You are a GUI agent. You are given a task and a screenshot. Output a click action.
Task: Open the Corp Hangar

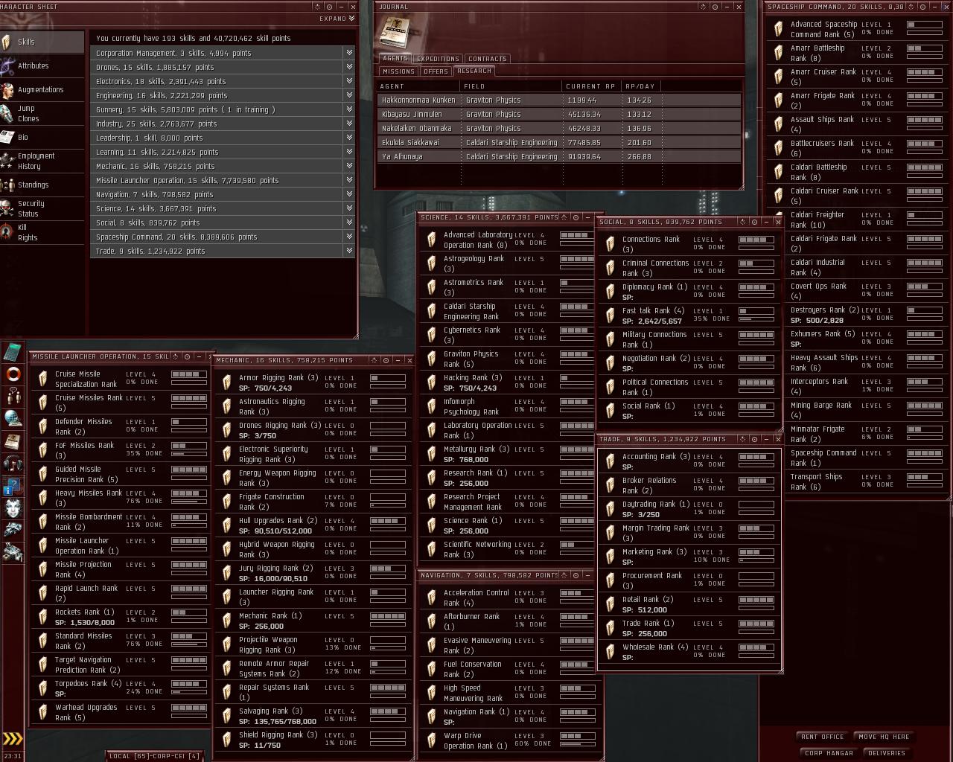click(827, 752)
